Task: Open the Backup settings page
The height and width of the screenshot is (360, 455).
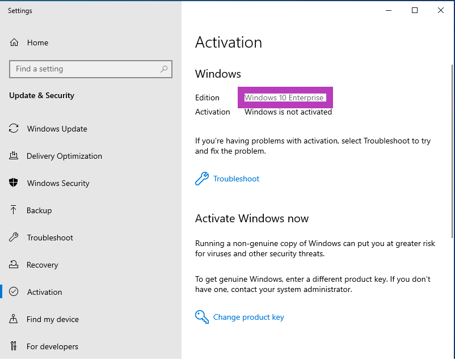Action: coord(91,210)
